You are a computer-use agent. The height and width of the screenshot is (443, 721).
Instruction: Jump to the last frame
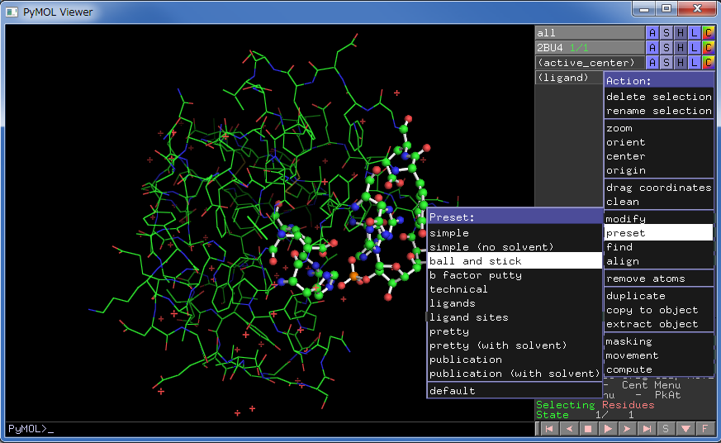click(x=647, y=429)
